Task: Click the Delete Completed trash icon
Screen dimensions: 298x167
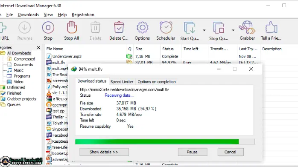Action: 119,27
